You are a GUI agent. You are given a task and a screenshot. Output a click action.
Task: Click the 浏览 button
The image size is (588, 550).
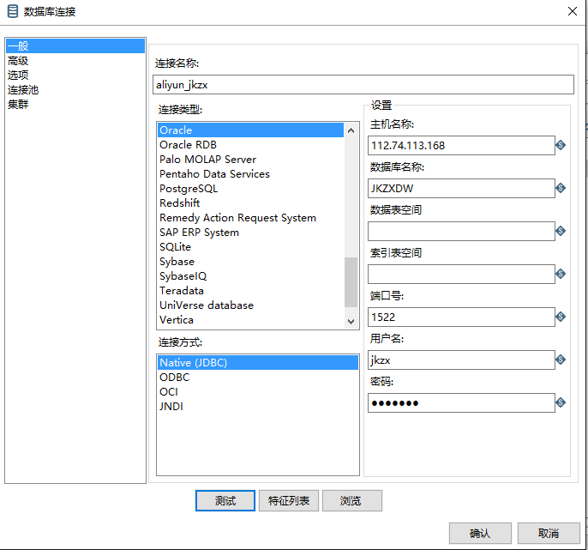click(352, 500)
